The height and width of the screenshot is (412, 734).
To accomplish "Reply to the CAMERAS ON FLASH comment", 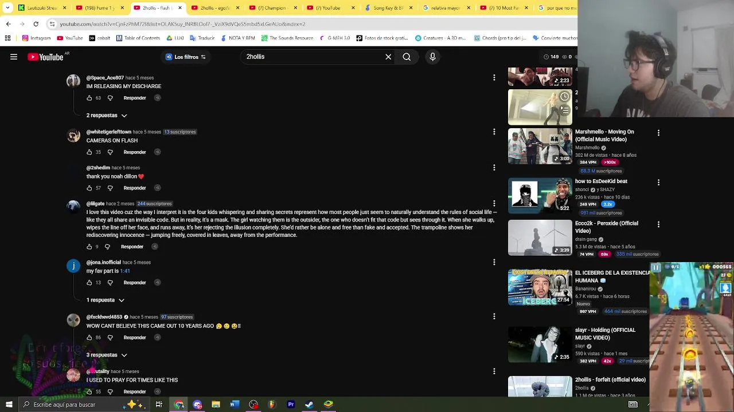I will coord(135,152).
